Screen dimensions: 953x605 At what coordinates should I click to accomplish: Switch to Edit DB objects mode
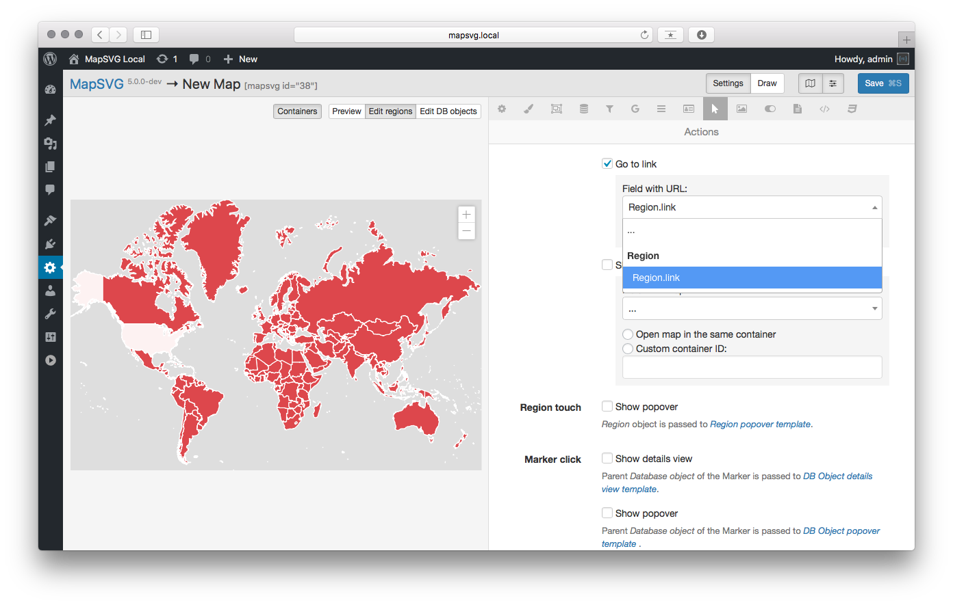tap(448, 111)
